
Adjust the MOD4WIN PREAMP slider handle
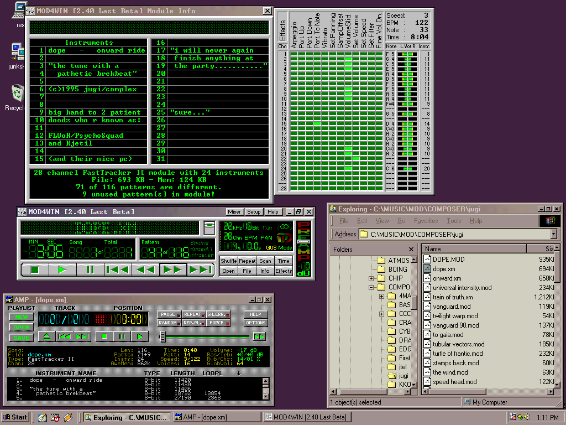303,241
